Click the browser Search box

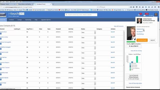[114, 7]
